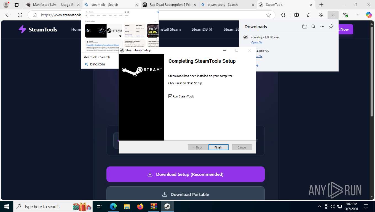Open Task View on the taskbar
This screenshot has width=375, height=212.
pos(100,206)
